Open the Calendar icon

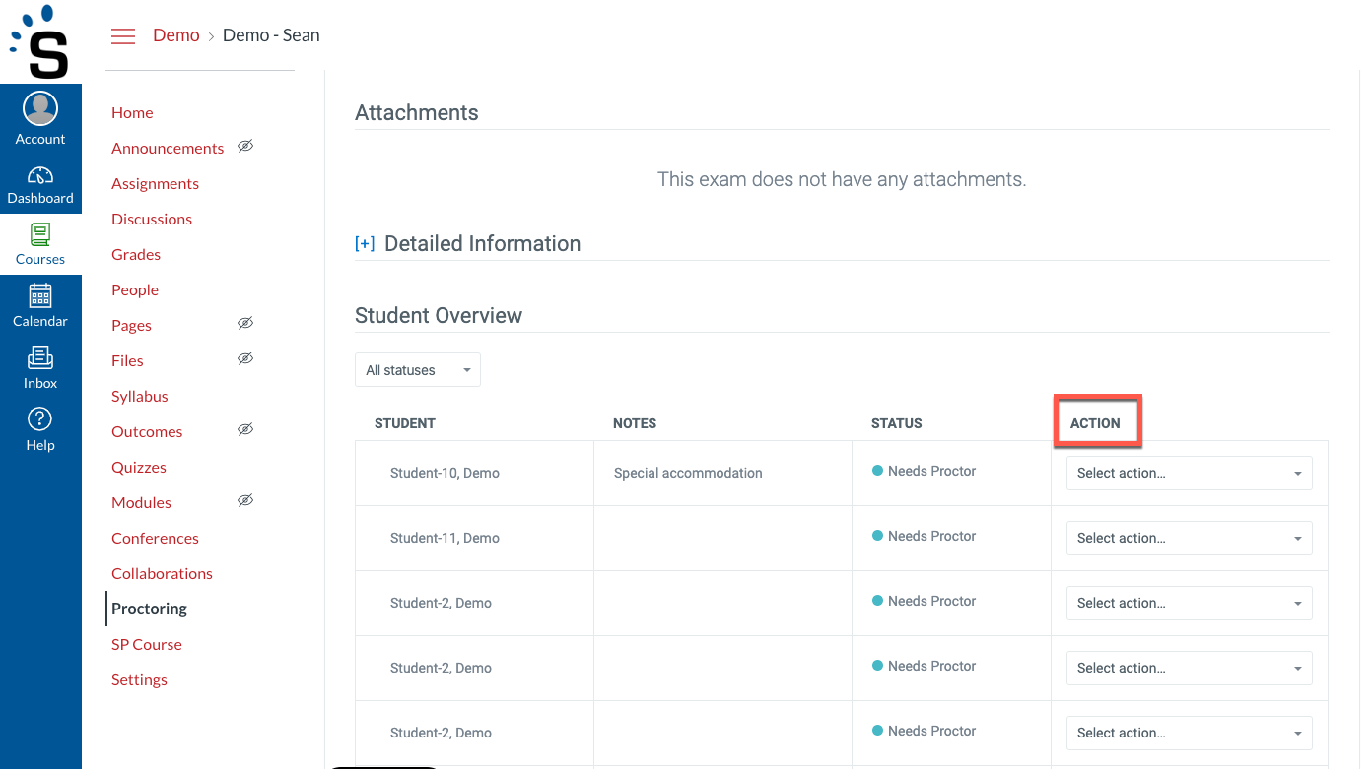(x=40, y=295)
